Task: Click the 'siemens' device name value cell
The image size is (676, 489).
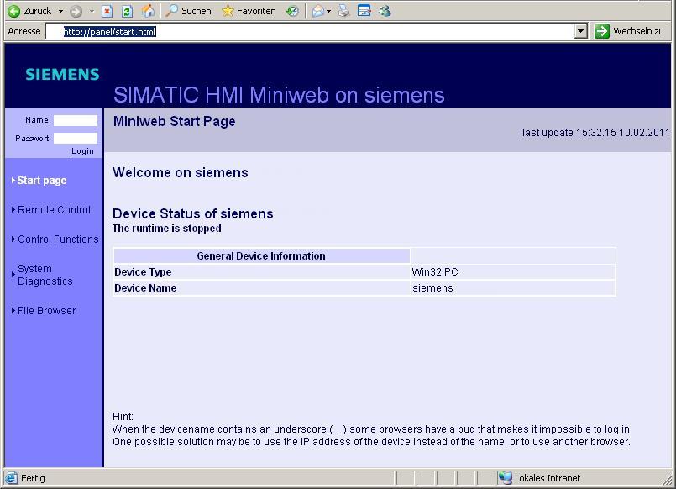Action: (512, 288)
